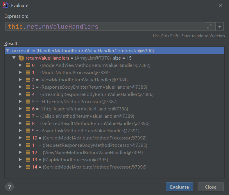Click array element icon of index 11
Viewport: 229px width, 195px height.
tap(28, 145)
